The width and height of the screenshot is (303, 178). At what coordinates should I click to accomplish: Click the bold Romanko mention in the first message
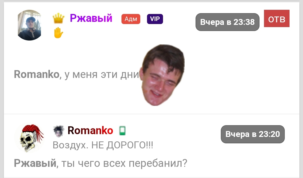tap(36, 74)
